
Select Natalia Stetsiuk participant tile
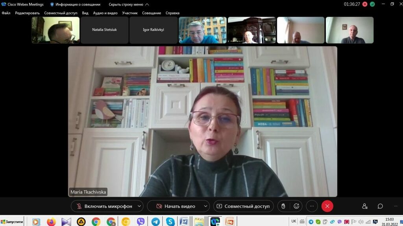[104, 30]
